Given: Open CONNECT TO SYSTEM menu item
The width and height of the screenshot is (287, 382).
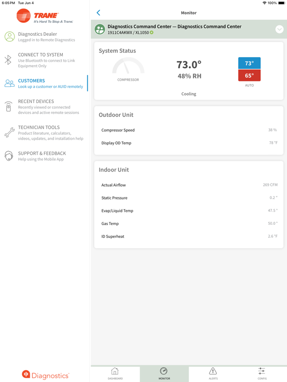Looking at the screenshot, I should [44, 60].
